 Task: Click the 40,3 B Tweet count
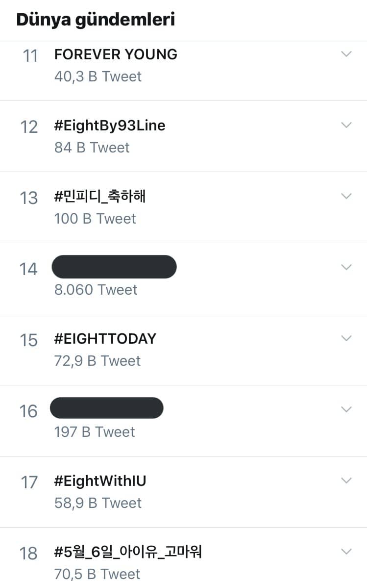coord(98,76)
